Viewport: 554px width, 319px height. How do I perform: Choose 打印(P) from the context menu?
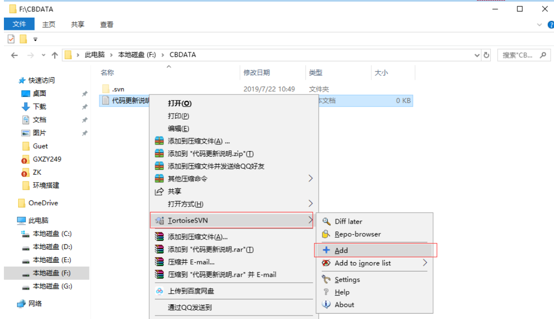(234, 116)
